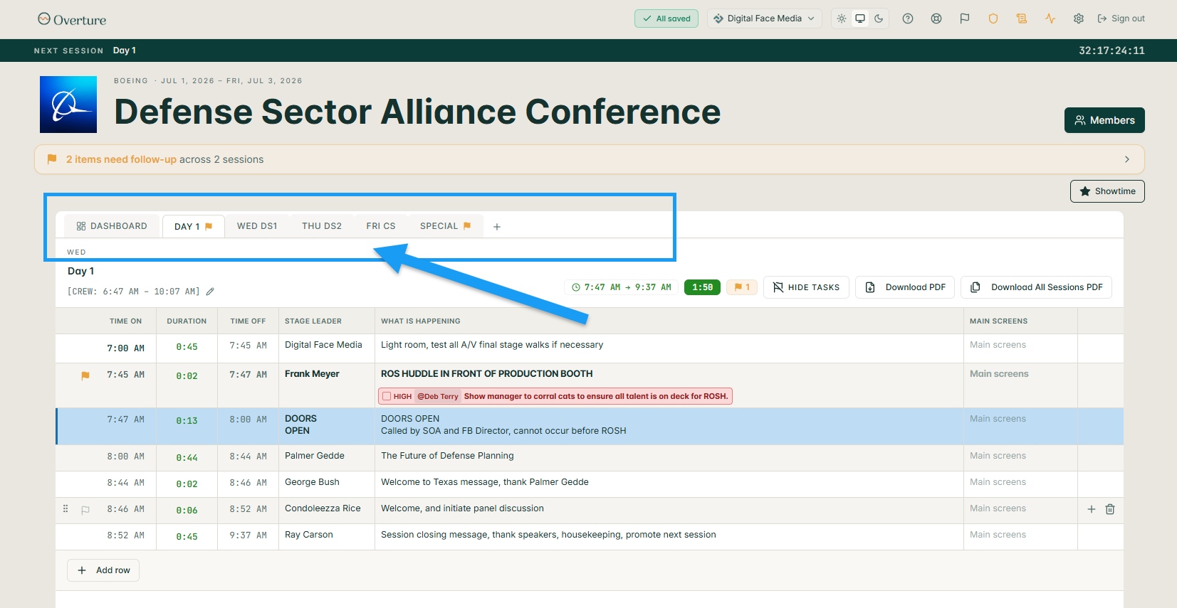
Task: Click "Session closing message" description
Action: tap(548, 535)
